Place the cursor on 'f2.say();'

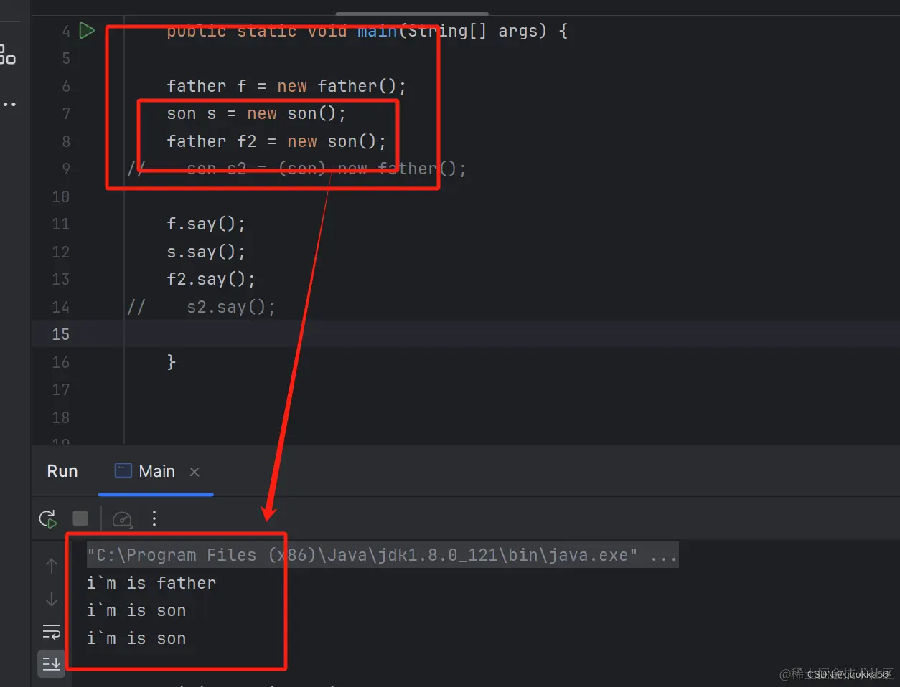click(x=211, y=279)
